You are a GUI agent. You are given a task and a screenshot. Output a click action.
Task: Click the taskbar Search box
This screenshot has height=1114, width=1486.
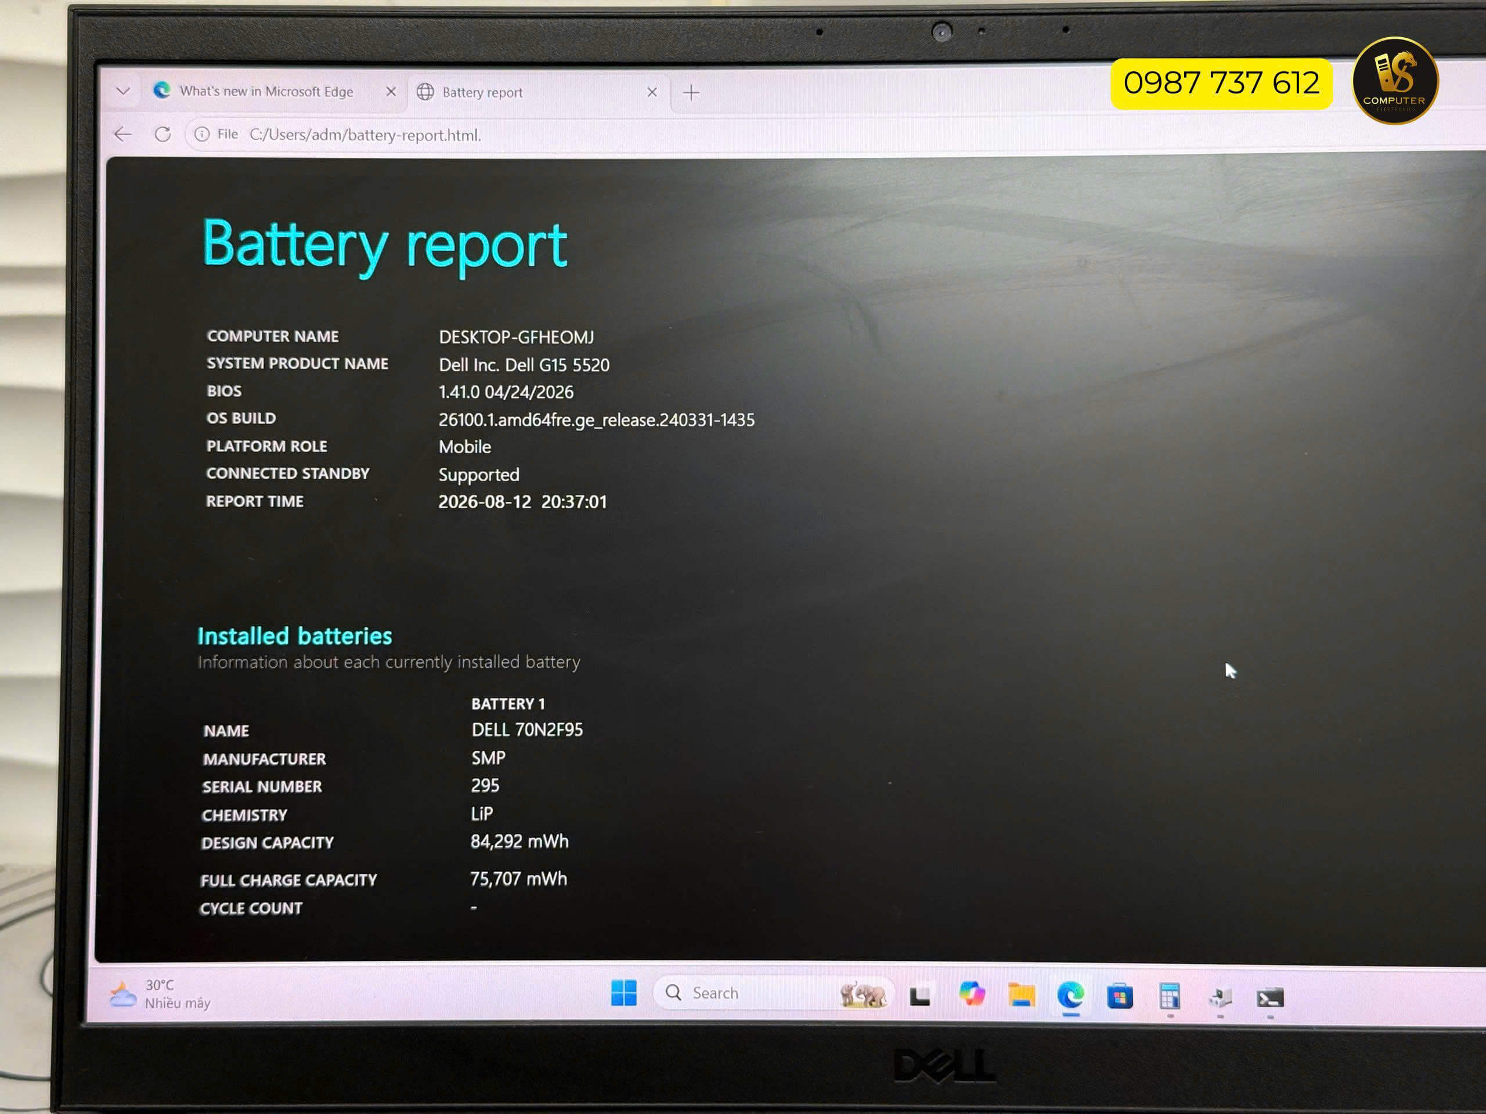[x=773, y=993]
